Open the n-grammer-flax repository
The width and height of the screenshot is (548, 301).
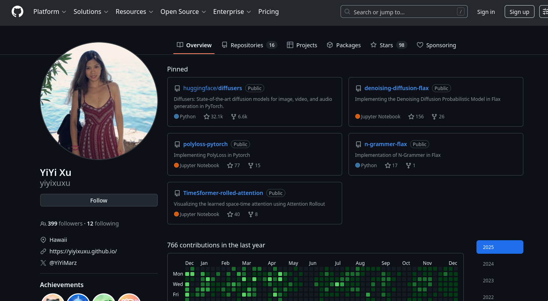click(386, 144)
